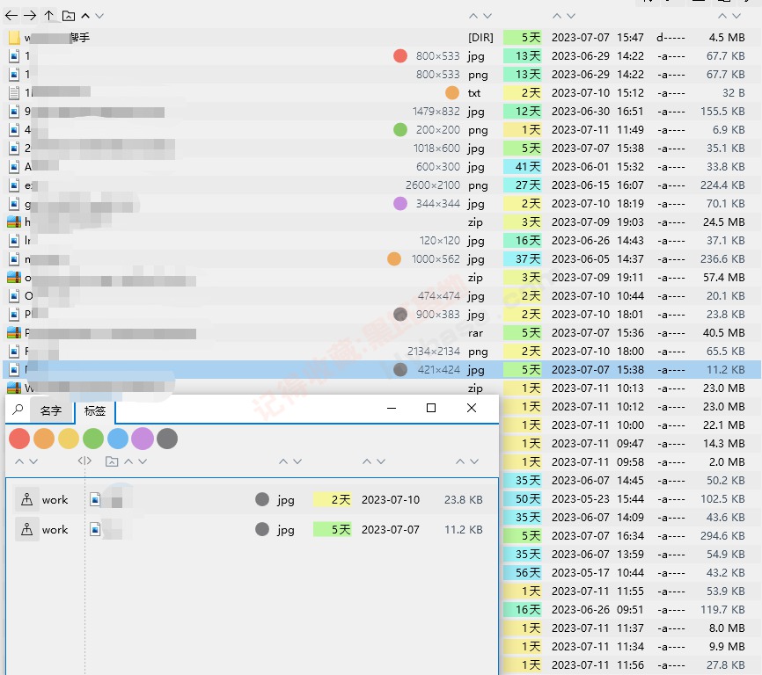
Task: Click the archive icon of 57.4 MB zip
Action: (14, 277)
